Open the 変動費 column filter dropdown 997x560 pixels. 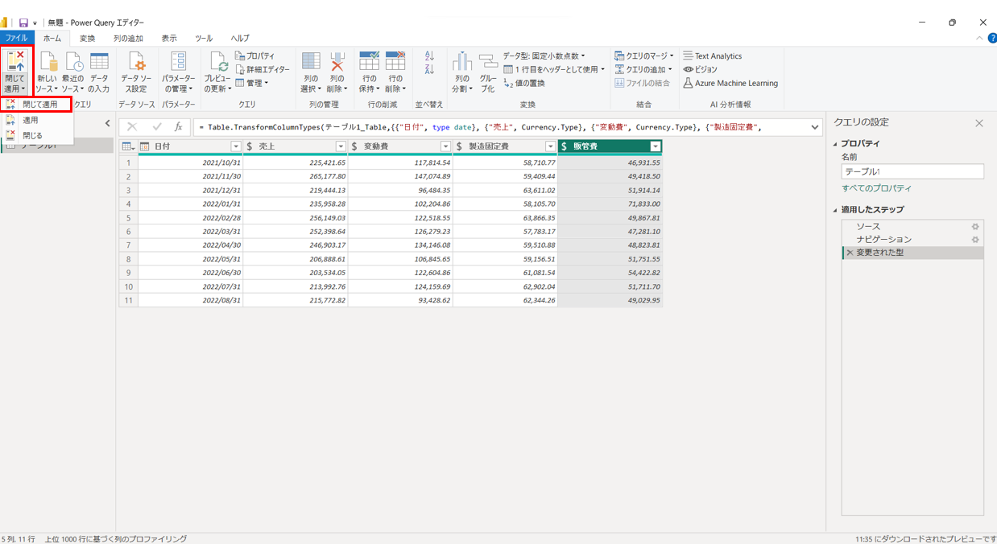coord(445,146)
